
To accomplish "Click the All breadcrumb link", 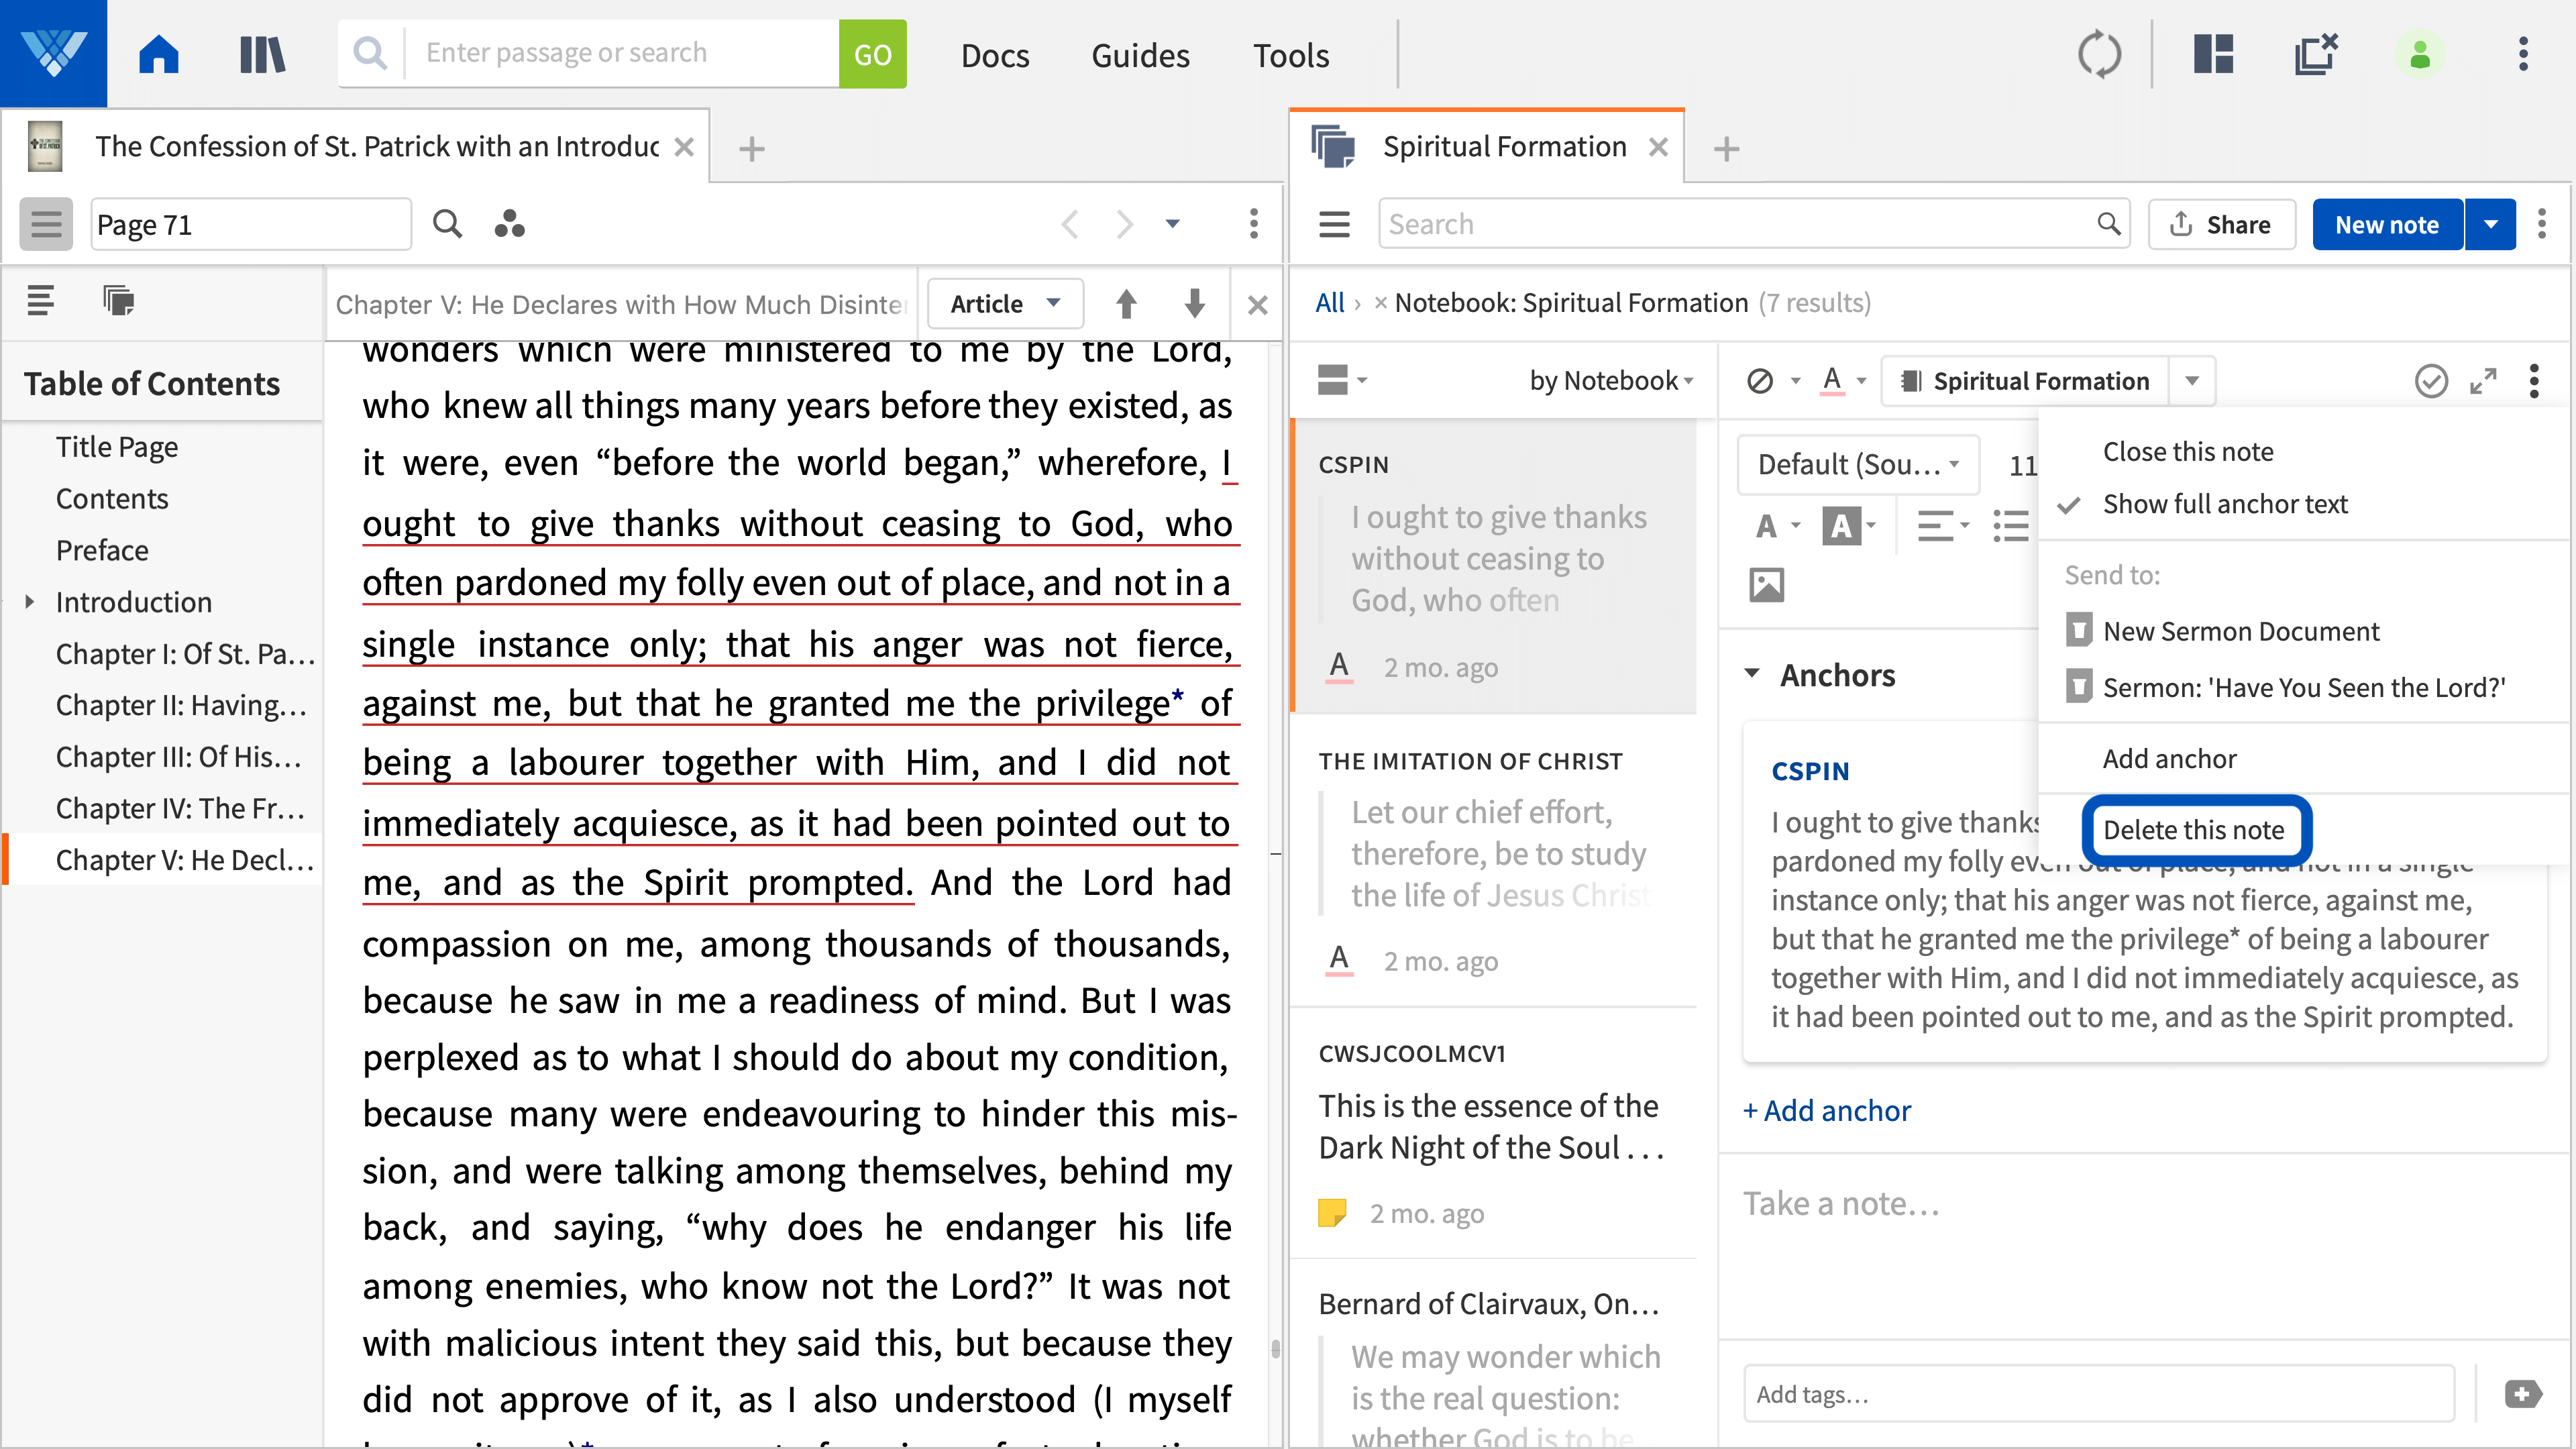I will pos(1329,303).
